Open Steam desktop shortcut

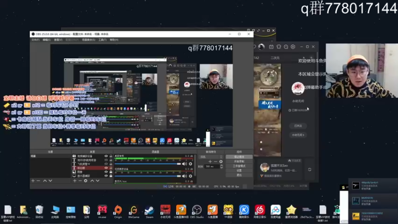[x=149, y=212]
